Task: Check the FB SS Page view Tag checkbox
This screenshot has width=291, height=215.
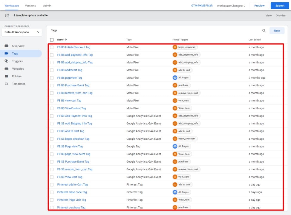Action: (52, 146)
